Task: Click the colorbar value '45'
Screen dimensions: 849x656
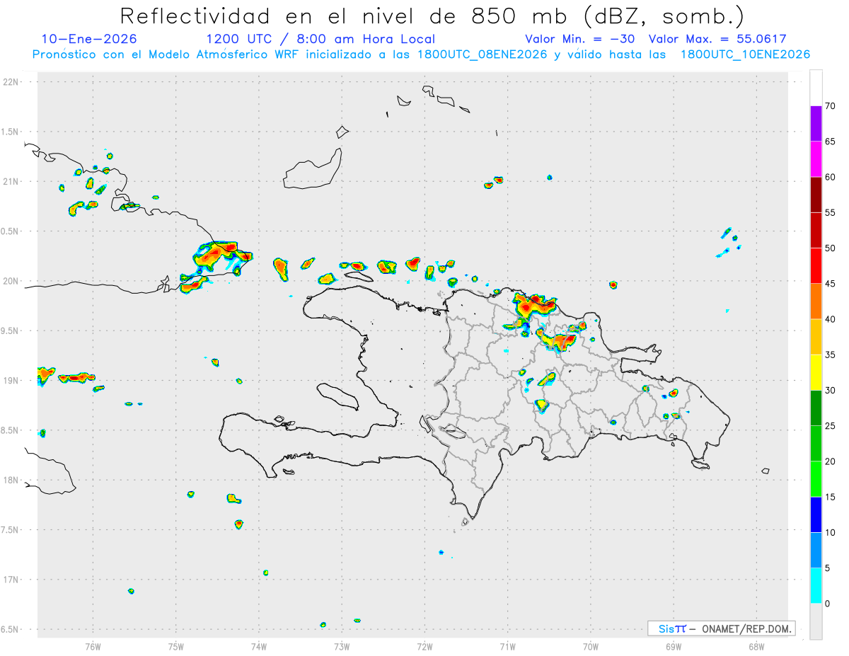Action: pyautogui.click(x=830, y=284)
